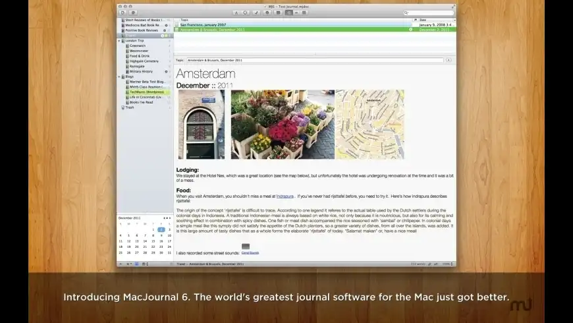Image resolution: width=573 pixels, height=323 pixels.
Task: Open the Food & Drink journal
Action: [x=139, y=56]
